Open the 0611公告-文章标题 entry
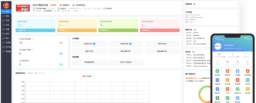Screen dimensions: 256x103 [199, 44]
